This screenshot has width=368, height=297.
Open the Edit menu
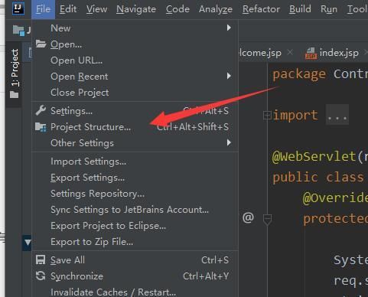68,9
